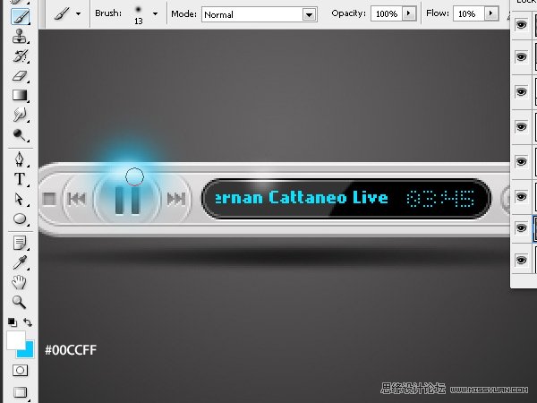
Task: Open the Mode dropdown set to Normal
Action: click(x=260, y=14)
